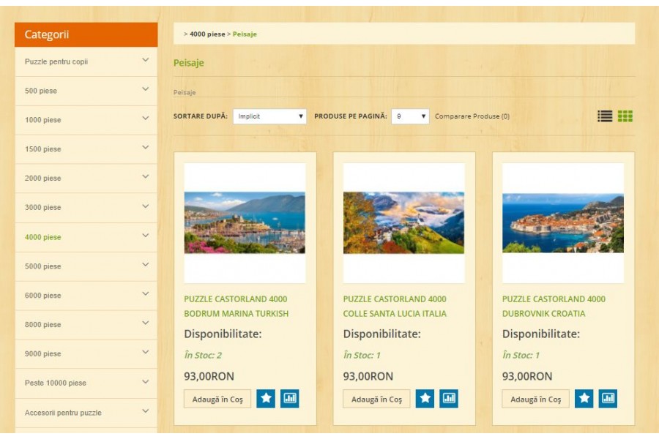Compare Colle Santa Lucia puzzle chart icon
659x439 pixels.
pyautogui.click(x=449, y=398)
